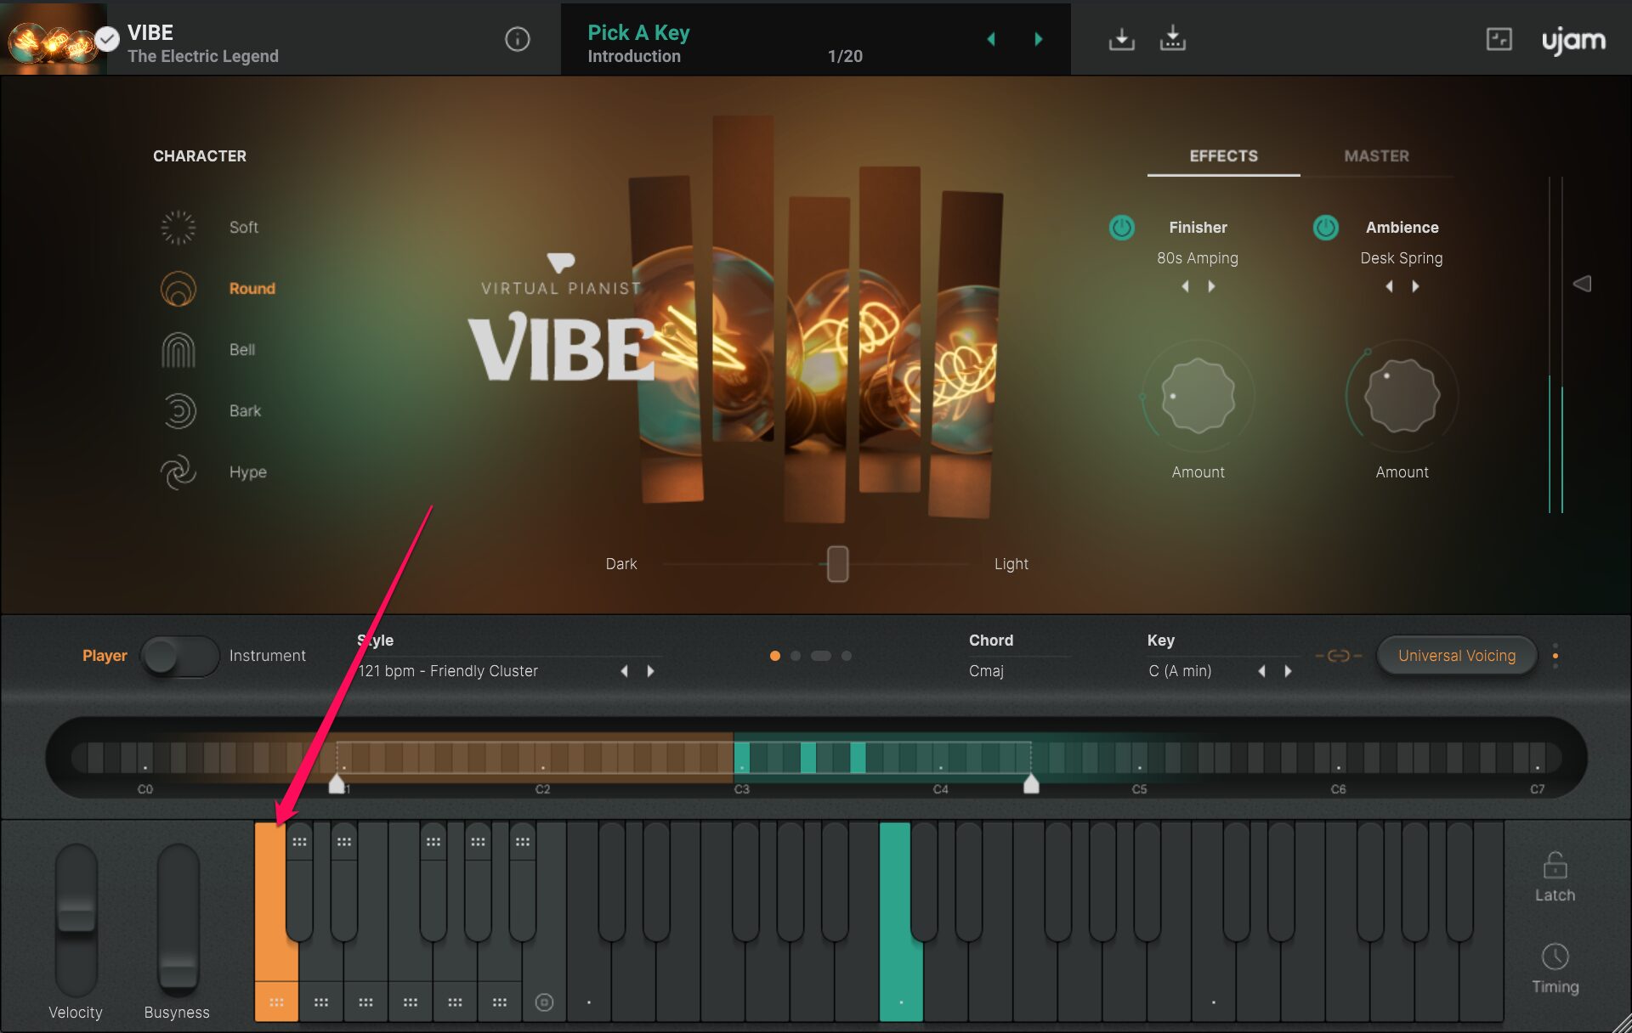Click the highlighted teal piano key
Screen dimensions: 1632x1033
[x=900, y=922]
